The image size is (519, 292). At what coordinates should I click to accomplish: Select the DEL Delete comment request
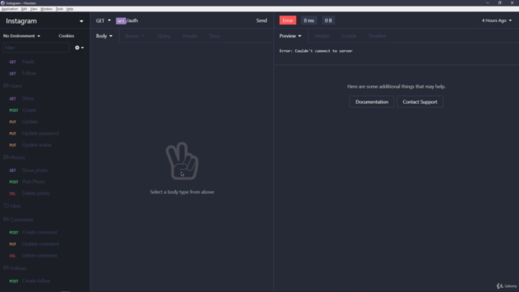point(45,255)
